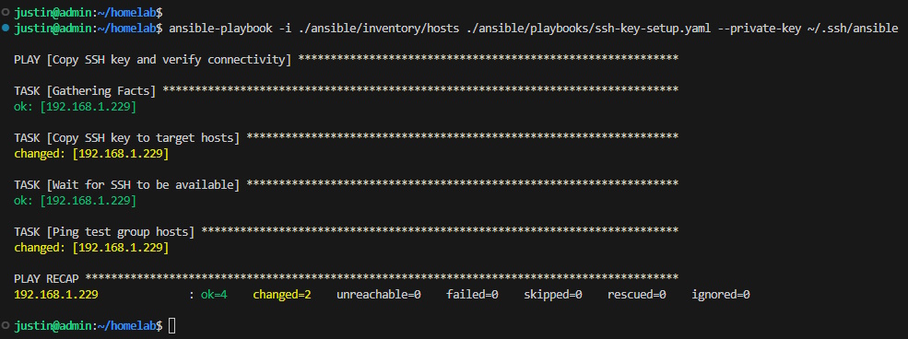
Task: Click the ansible-playbook command word
Action: [x=221, y=28]
